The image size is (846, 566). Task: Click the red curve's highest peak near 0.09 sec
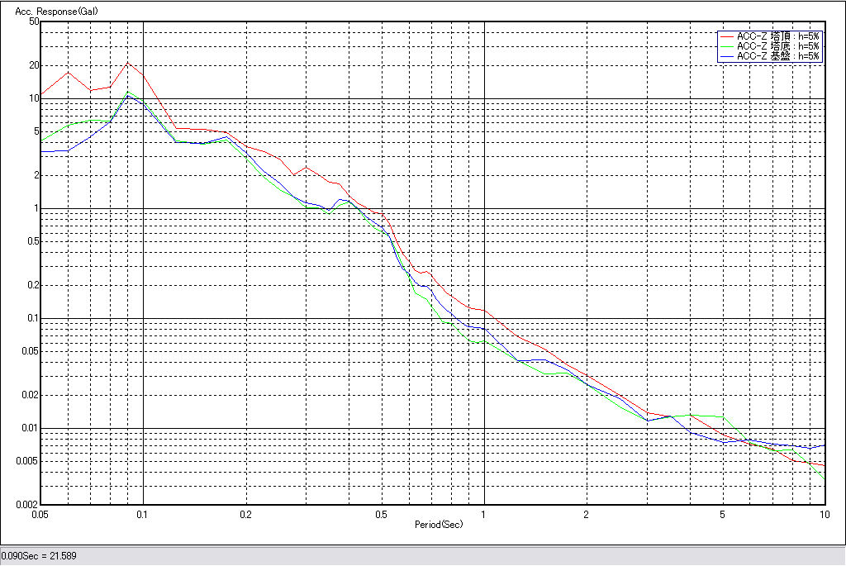[x=127, y=63]
